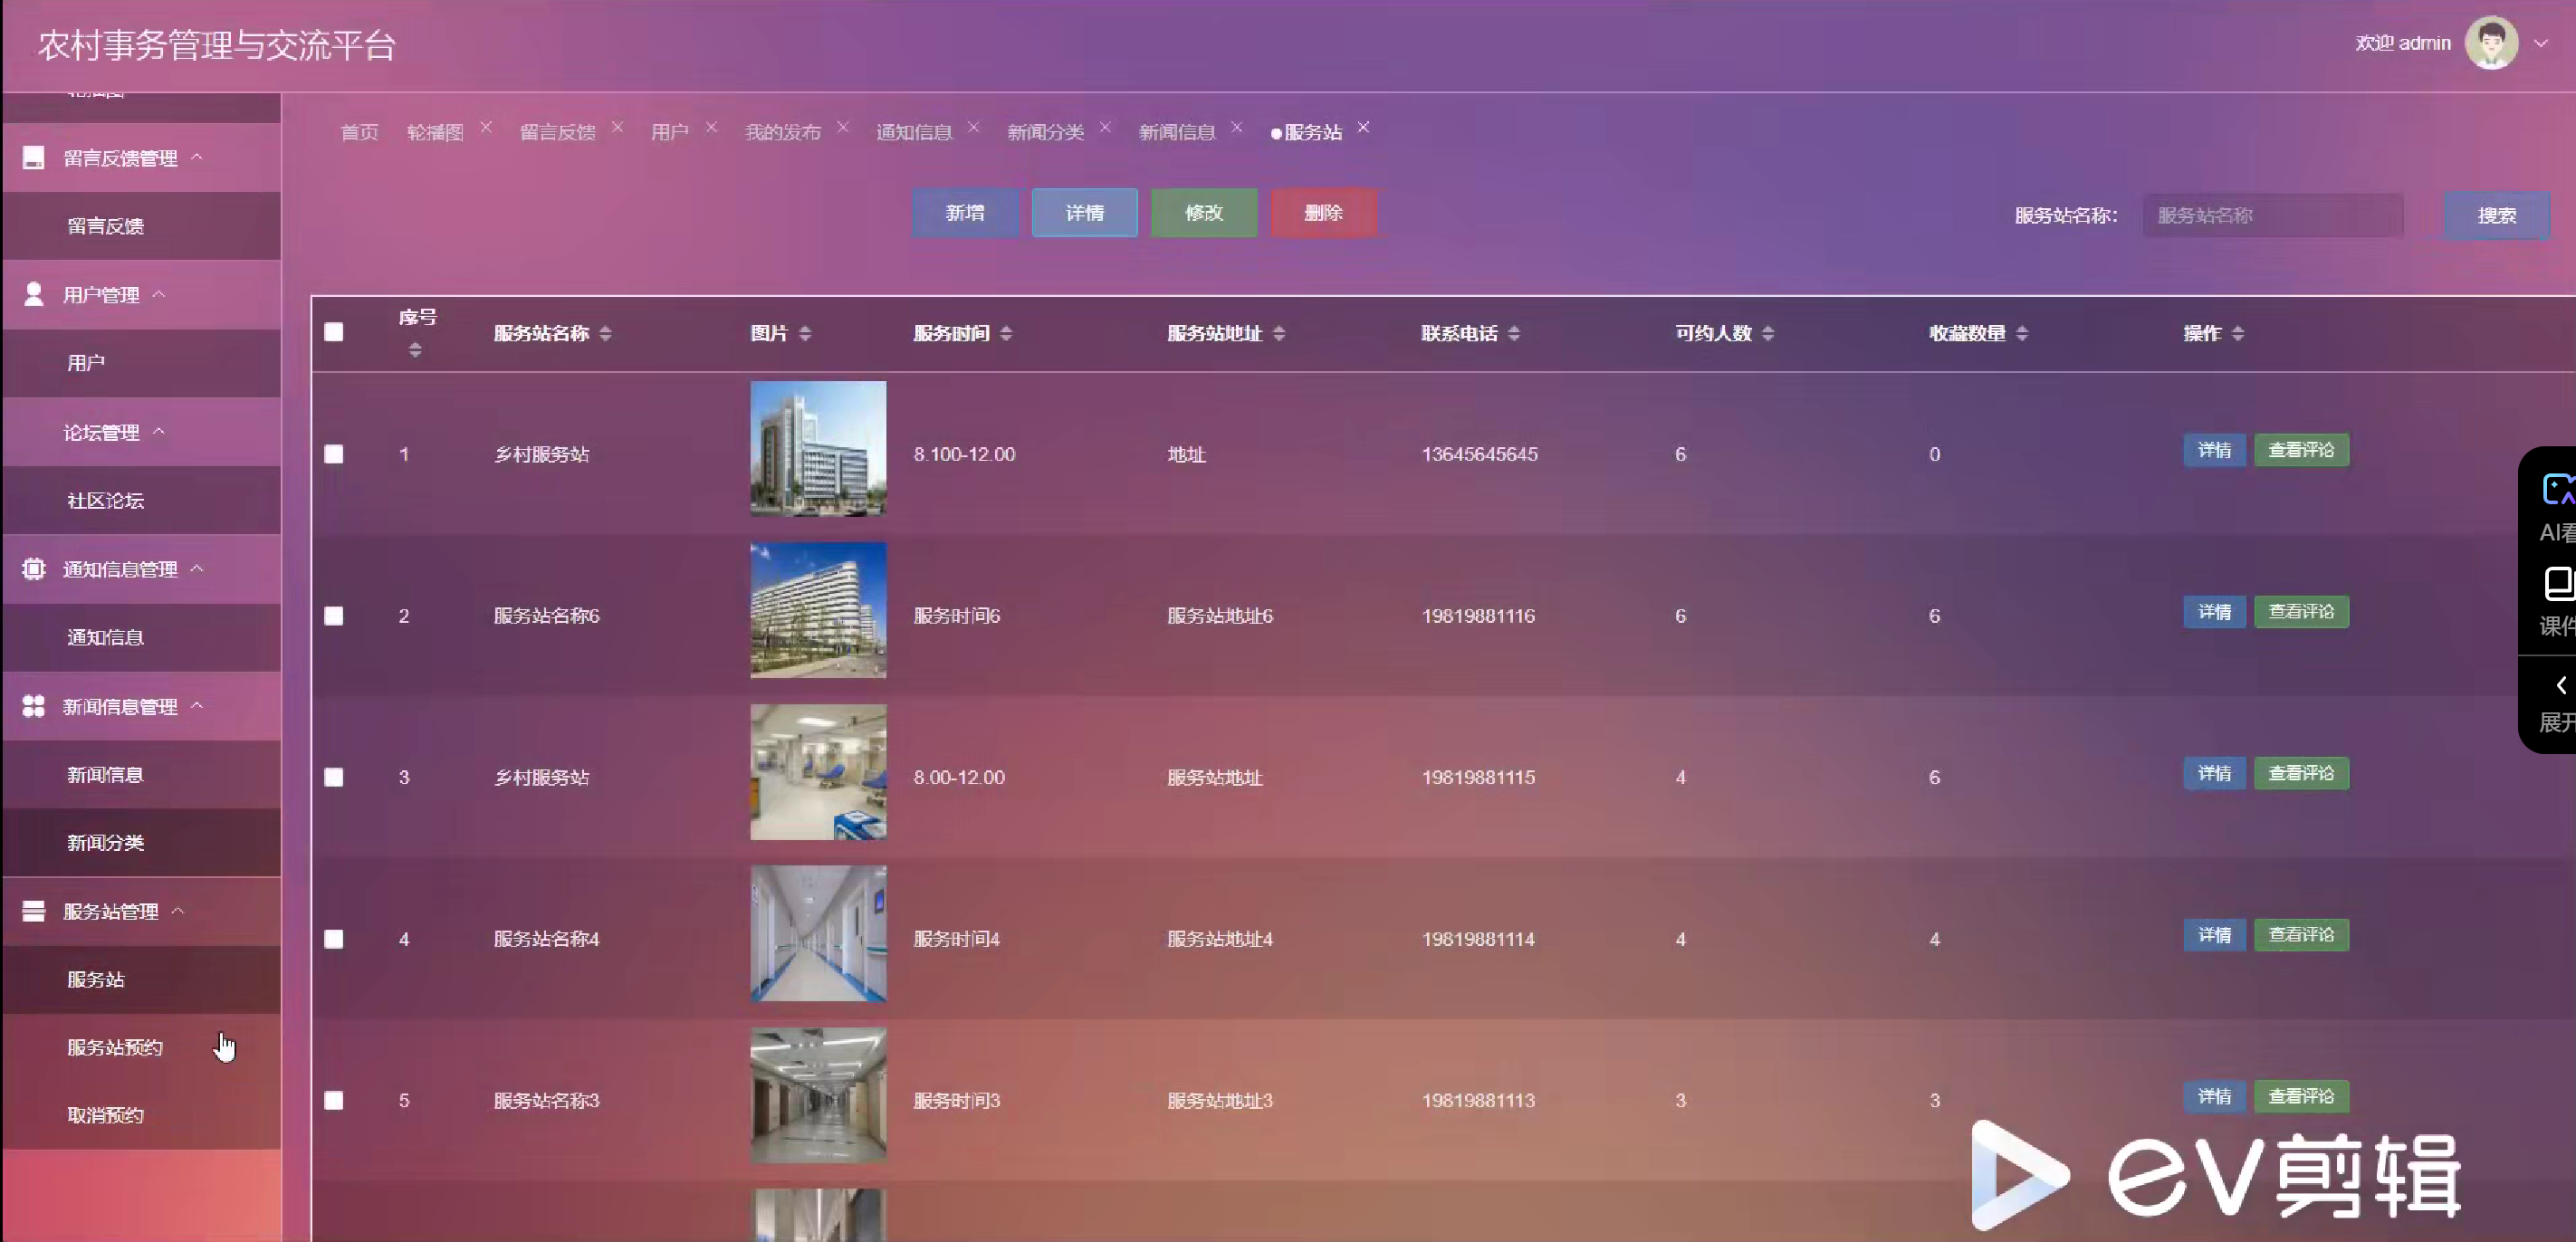Click the red 删除 button
Image resolution: width=2576 pixels, height=1242 pixels.
(x=1324, y=212)
